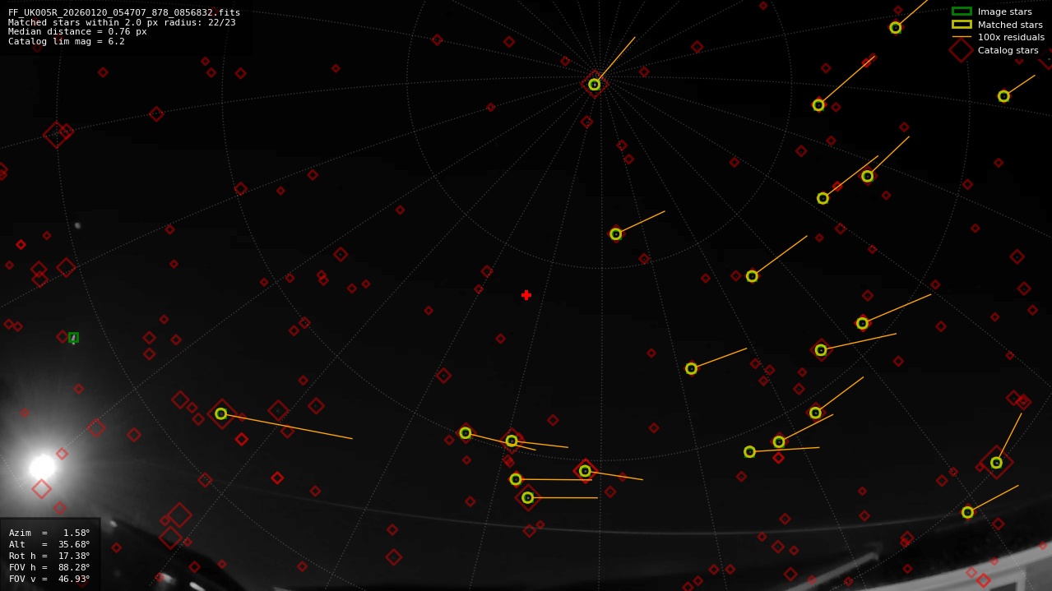Click the Azim 1.58° value

(x=76, y=533)
